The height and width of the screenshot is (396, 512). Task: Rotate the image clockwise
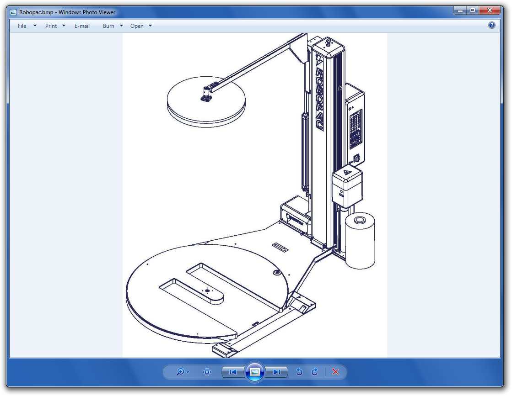coord(315,372)
